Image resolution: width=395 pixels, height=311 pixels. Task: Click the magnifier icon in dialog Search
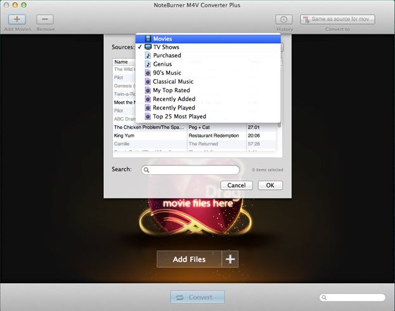point(146,170)
